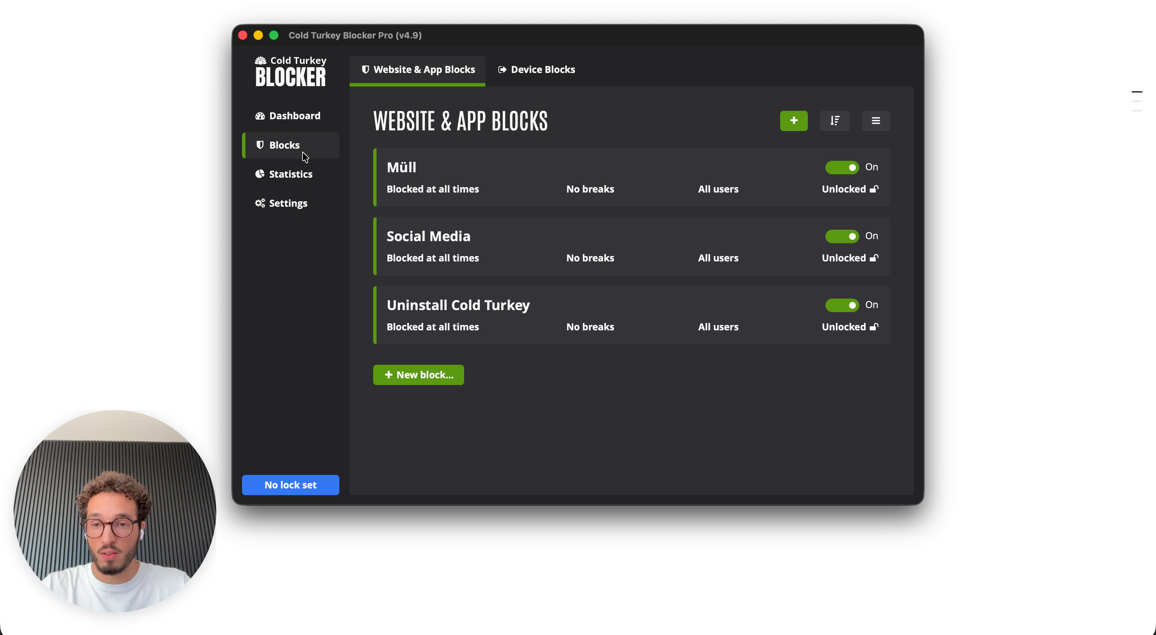Open the Dashboard sidebar item
The width and height of the screenshot is (1156, 635).
[x=290, y=116]
